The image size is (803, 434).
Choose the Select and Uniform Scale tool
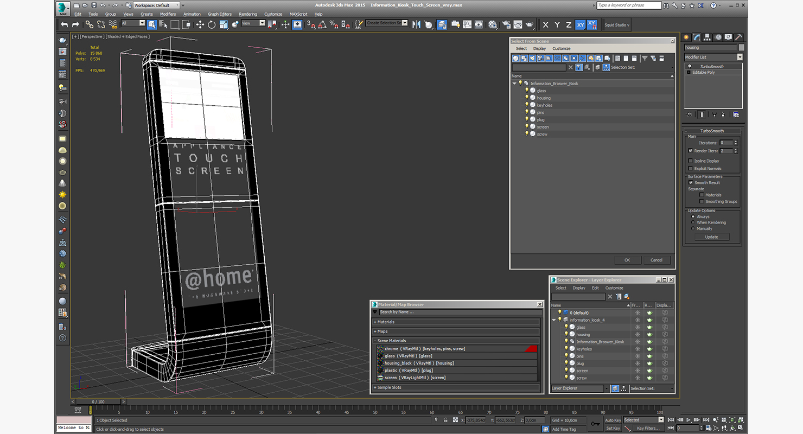(x=223, y=24)
